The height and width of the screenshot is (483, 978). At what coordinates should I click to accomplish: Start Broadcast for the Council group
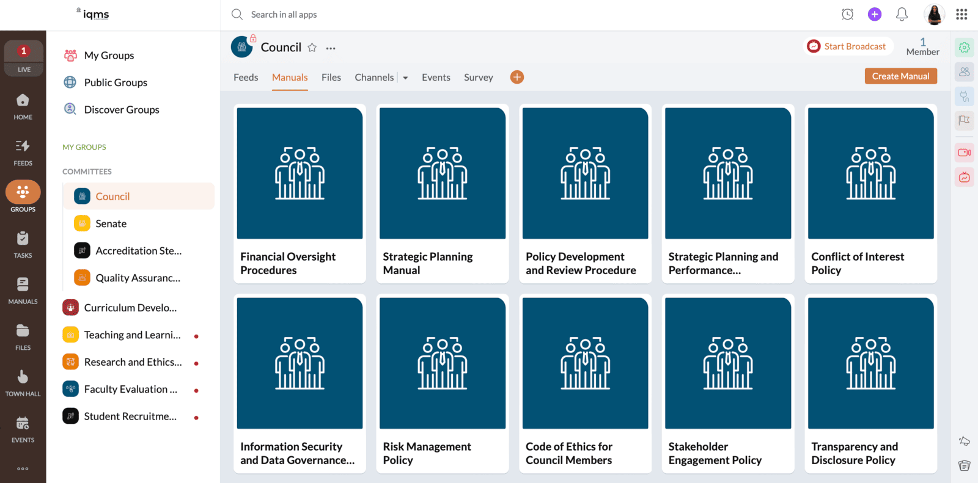tap(847, 46)
